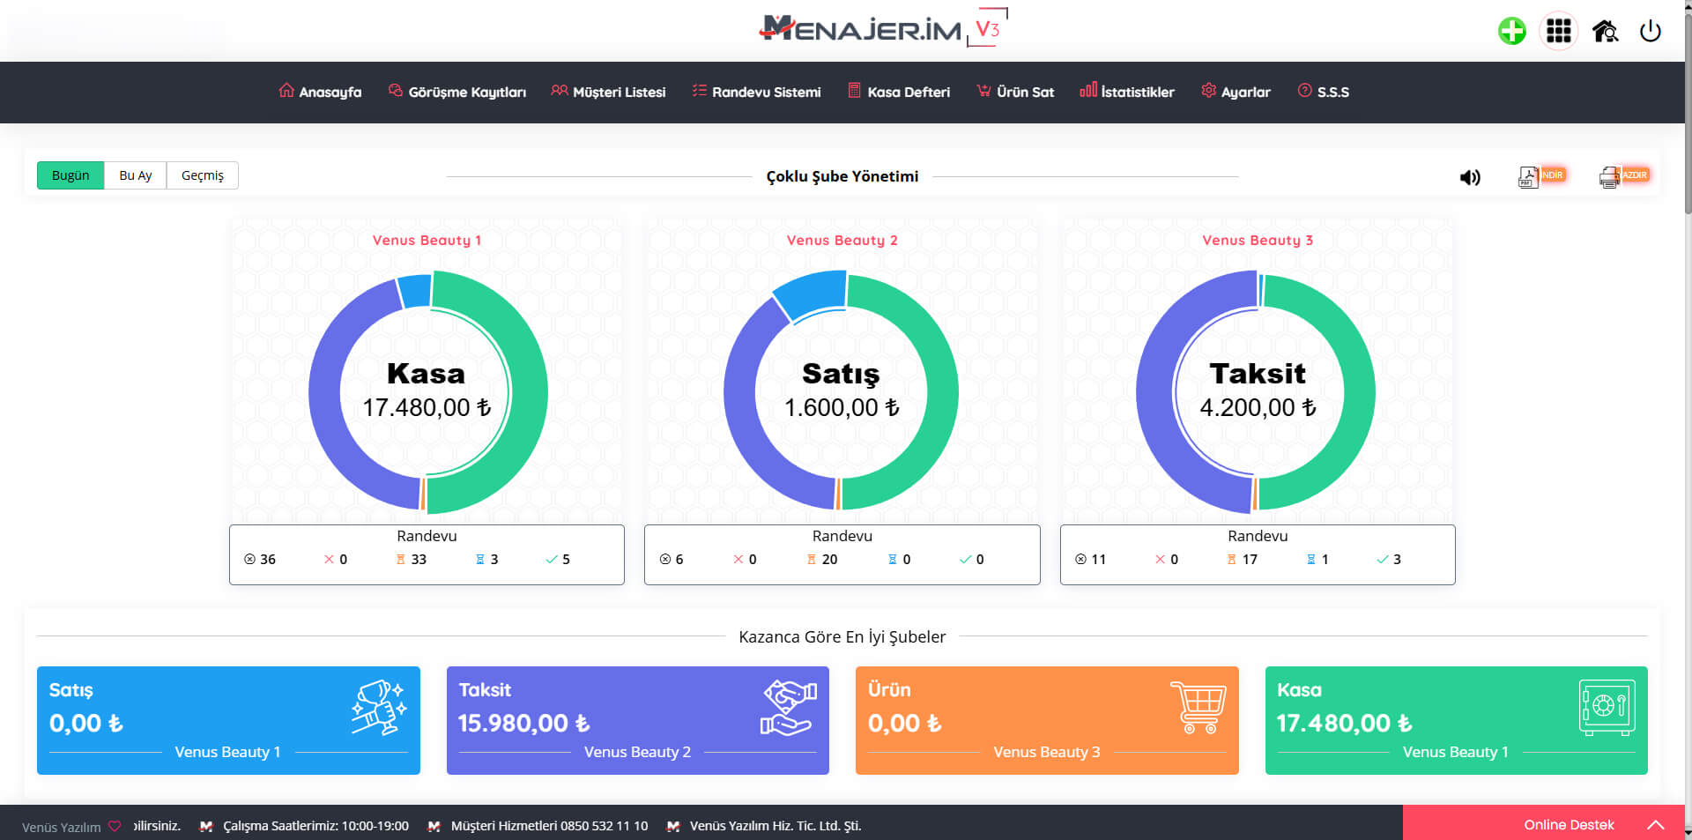Open Ayarlar settings menu
This screenshot has height=840, width=1692.
(x=1236, y=92)
